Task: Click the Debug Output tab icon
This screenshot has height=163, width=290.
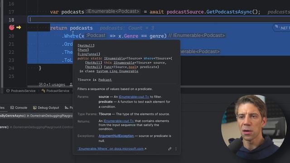Action: 34,108
